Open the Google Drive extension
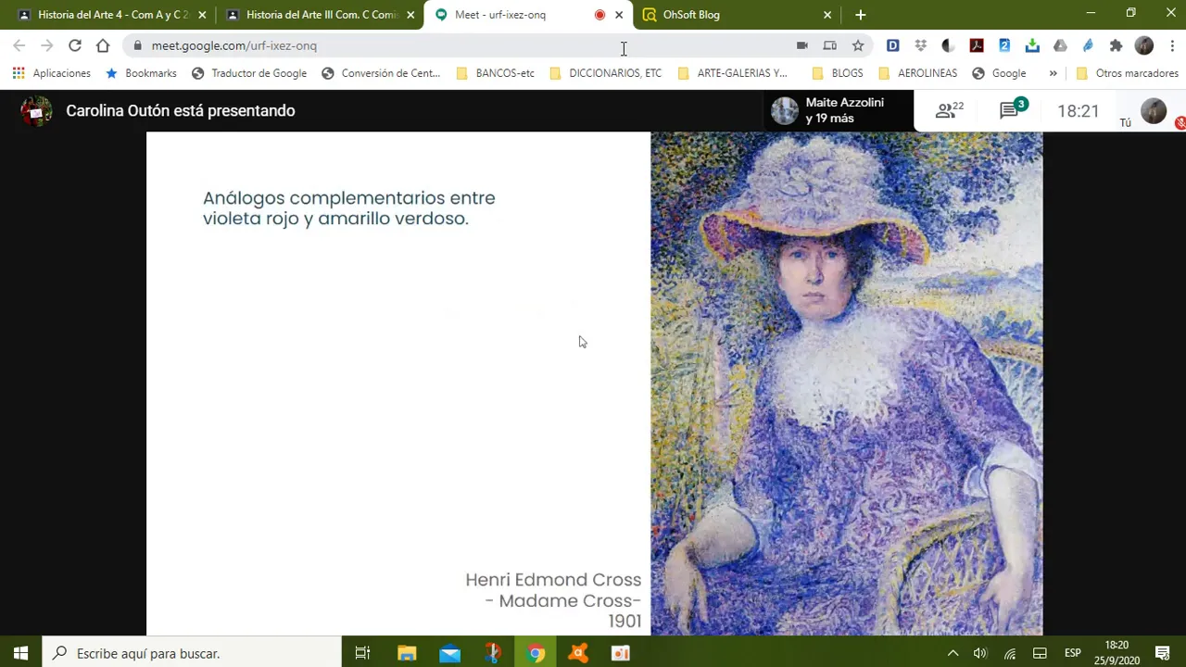 1060,45
